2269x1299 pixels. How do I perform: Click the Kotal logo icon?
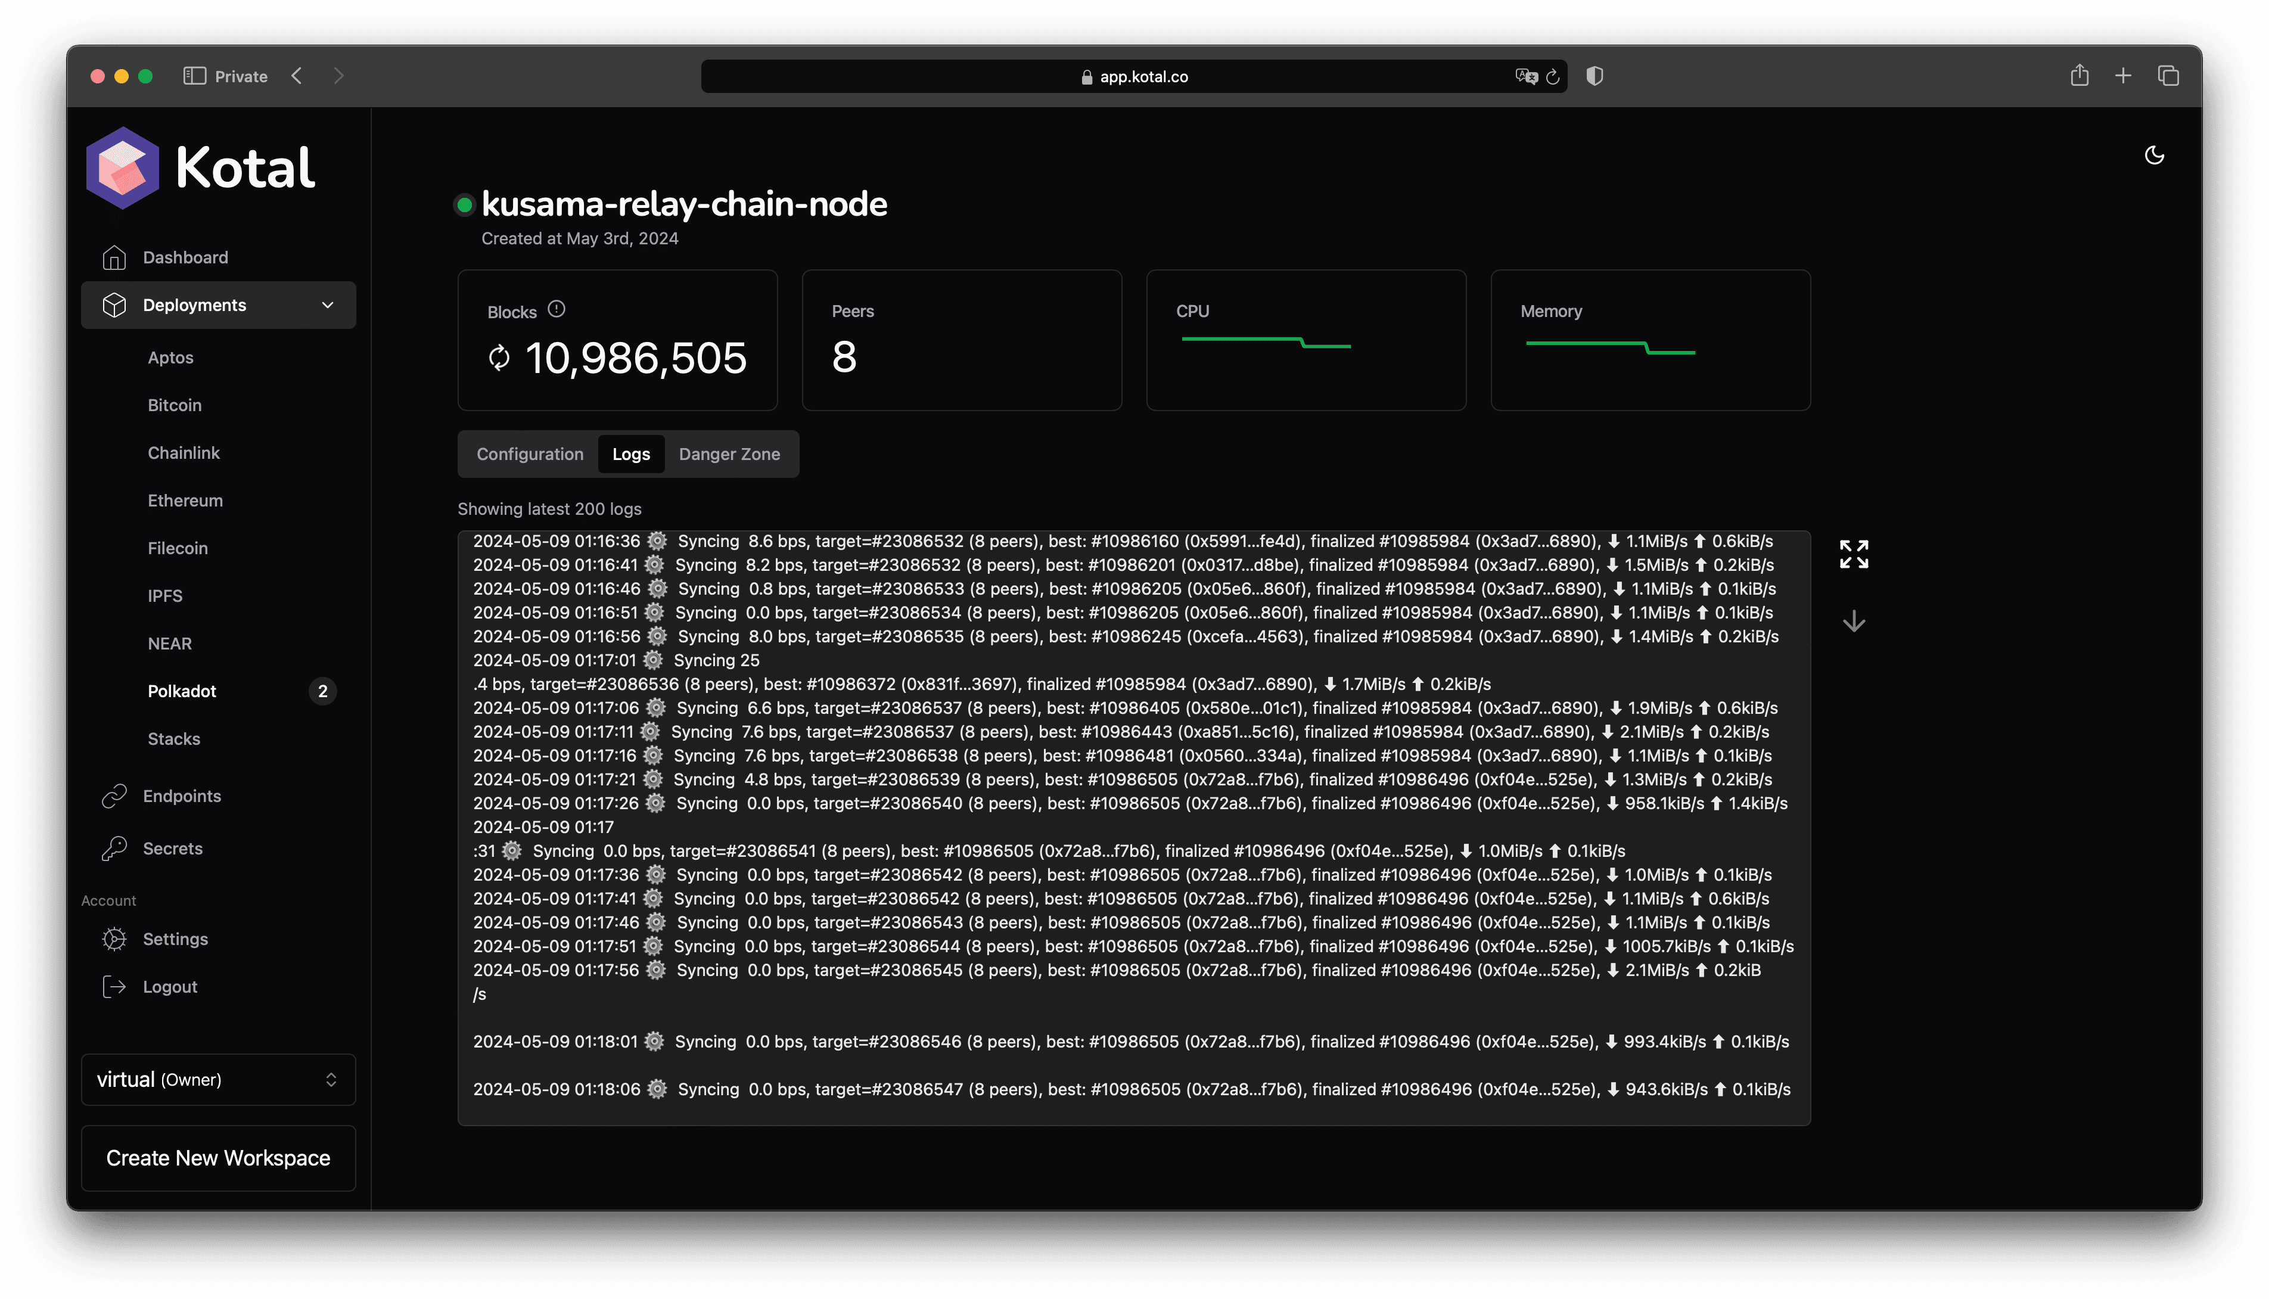[122, 167]
